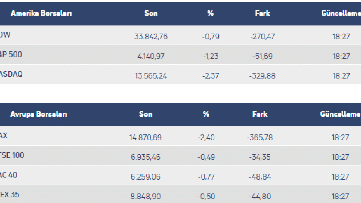Open the DOW index row
The width and height of the screenshot is (361, 203).
(5, 35)
